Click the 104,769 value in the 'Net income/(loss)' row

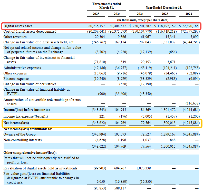[x=120, y=123]
